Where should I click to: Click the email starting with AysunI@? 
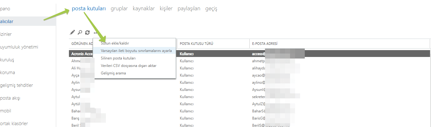259,90
